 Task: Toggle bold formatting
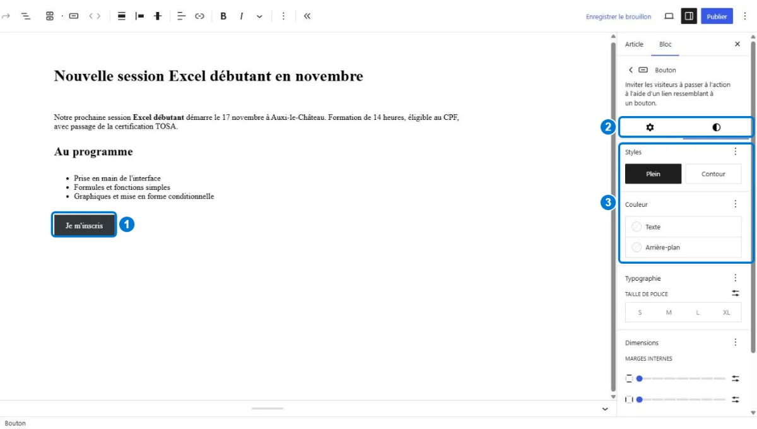click(223, 16)
